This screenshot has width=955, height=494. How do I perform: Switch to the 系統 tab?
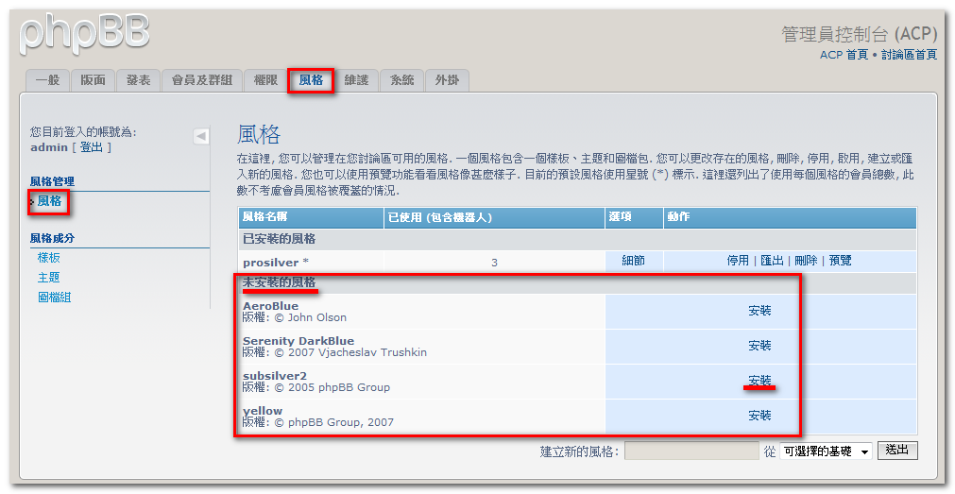[x=402, y=80]
